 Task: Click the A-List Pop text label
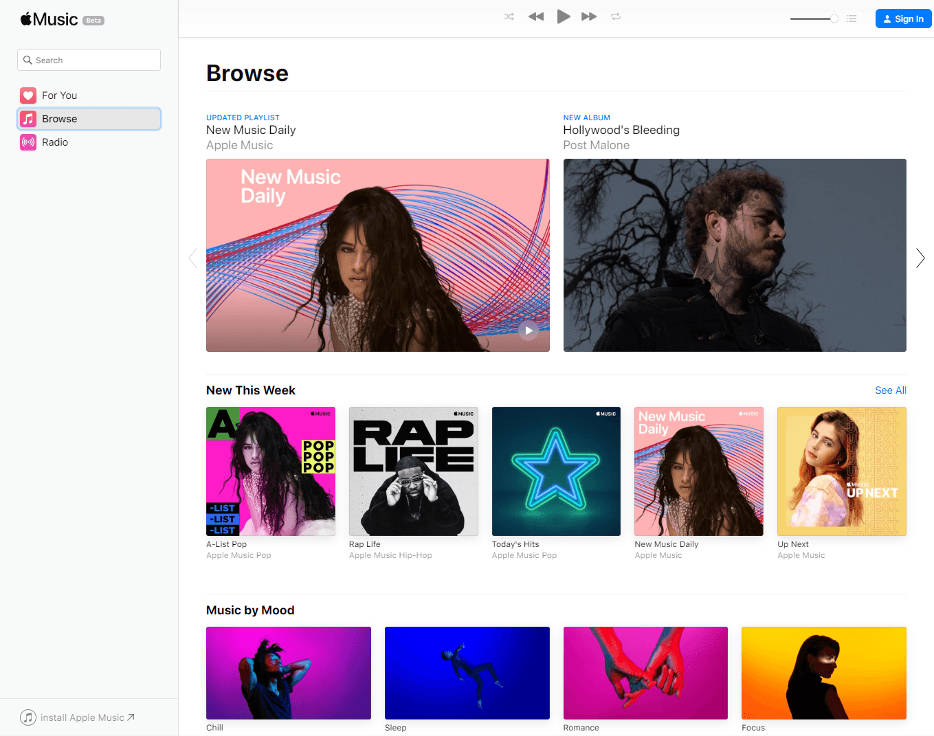pos(226,544)
